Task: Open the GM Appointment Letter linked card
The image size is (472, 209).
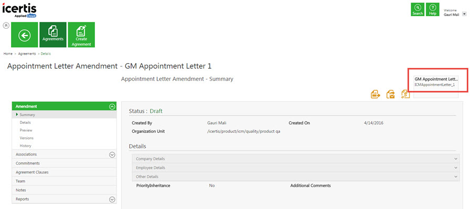Action: [436, 87]
